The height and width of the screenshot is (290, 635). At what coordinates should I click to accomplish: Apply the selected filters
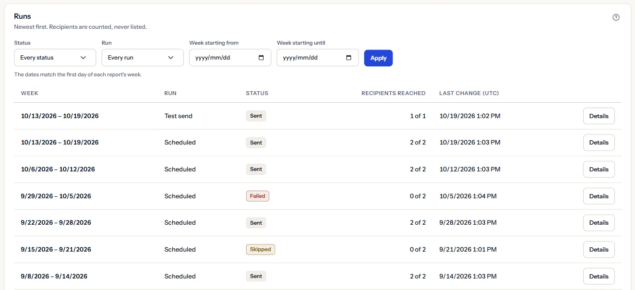coord(378,58)
